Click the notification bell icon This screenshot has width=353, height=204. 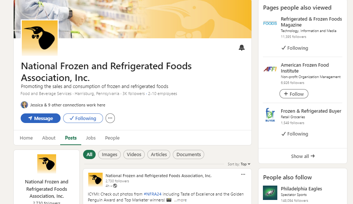pos(241,48)
